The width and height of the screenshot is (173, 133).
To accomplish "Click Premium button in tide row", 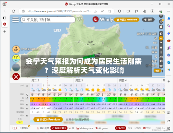I will click(x=48, y=119).
